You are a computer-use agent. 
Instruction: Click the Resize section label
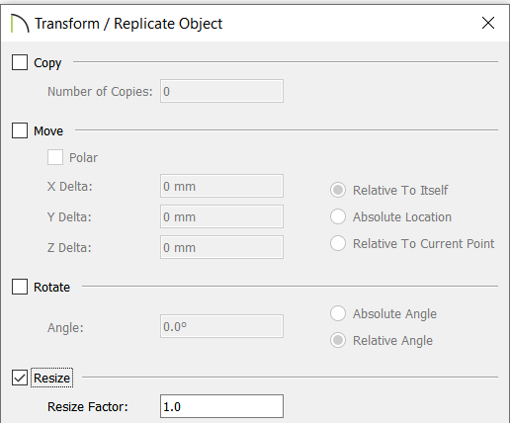coord(51,378)
